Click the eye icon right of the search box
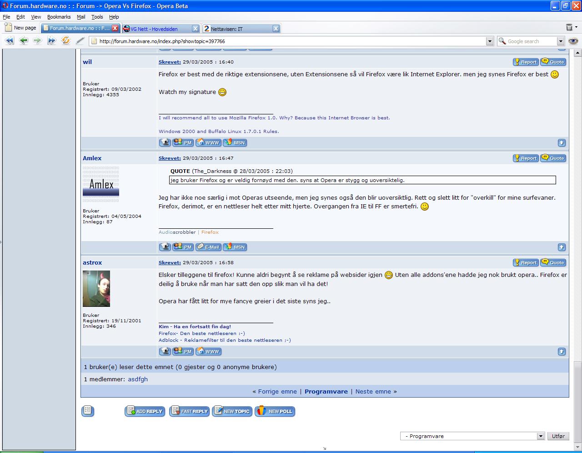Image resolution: width=582 pixels, height=453 pixels. point(573,41)
